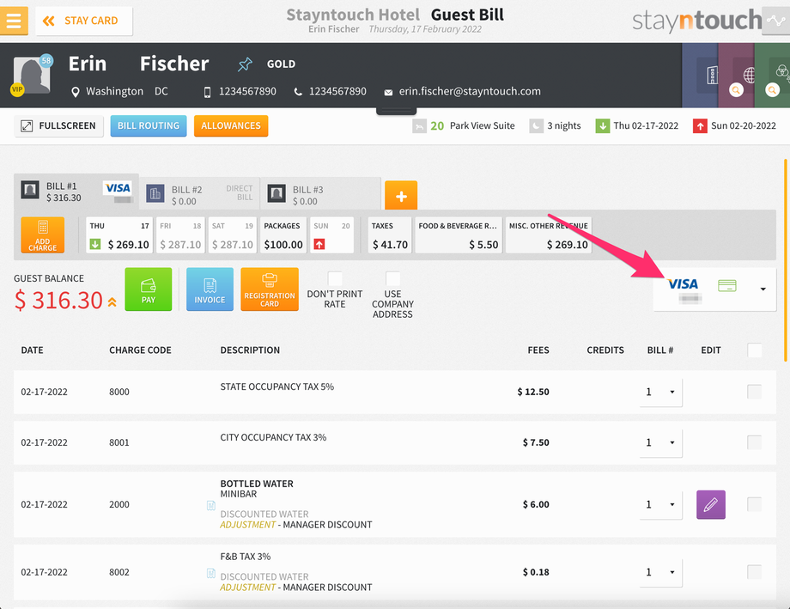This screenshot has height=609, width=790.
Task: Click the green credit card icon
Action: click(726, 286)
